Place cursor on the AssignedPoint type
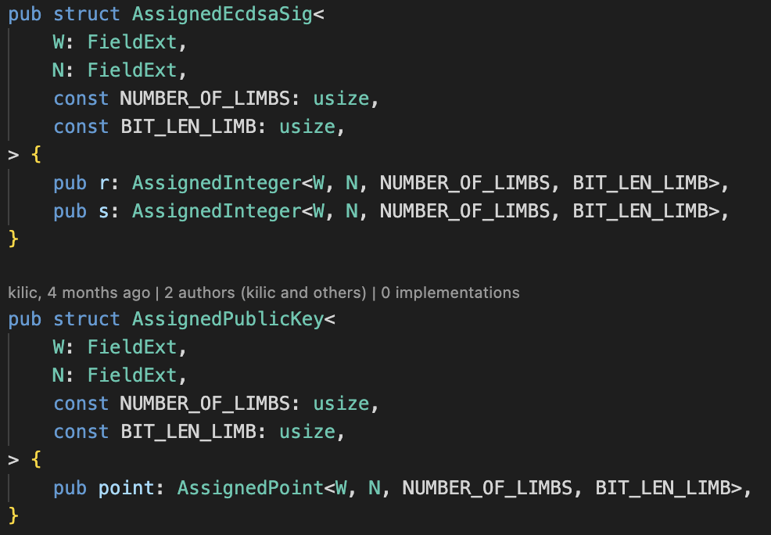The width and height of the screenshot is (771, 535). pyautogui.click(x=250, y=488)
